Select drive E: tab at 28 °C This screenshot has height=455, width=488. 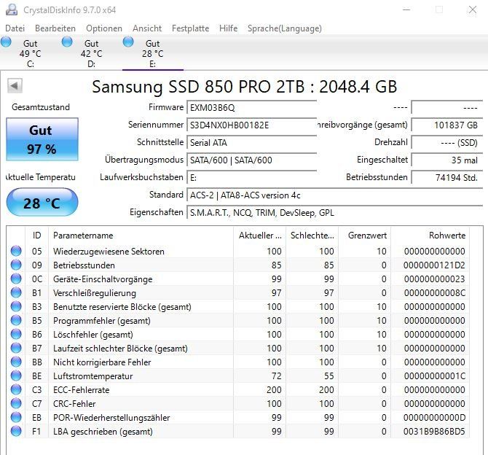[x=152, y=53]
